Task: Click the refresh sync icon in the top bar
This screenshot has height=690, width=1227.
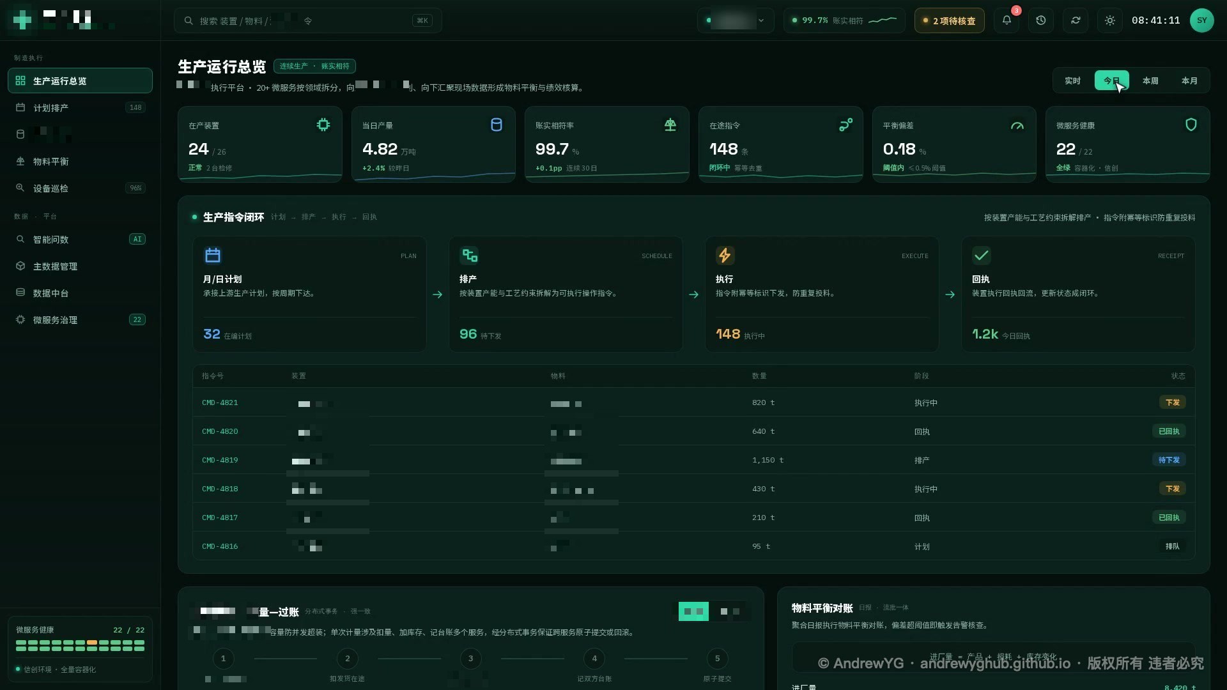Action: point(1076,20)
